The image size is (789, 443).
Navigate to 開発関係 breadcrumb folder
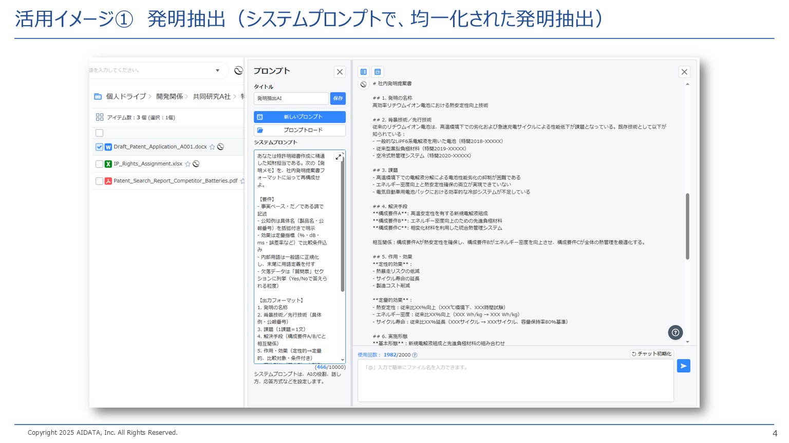[x=170, y=96]
